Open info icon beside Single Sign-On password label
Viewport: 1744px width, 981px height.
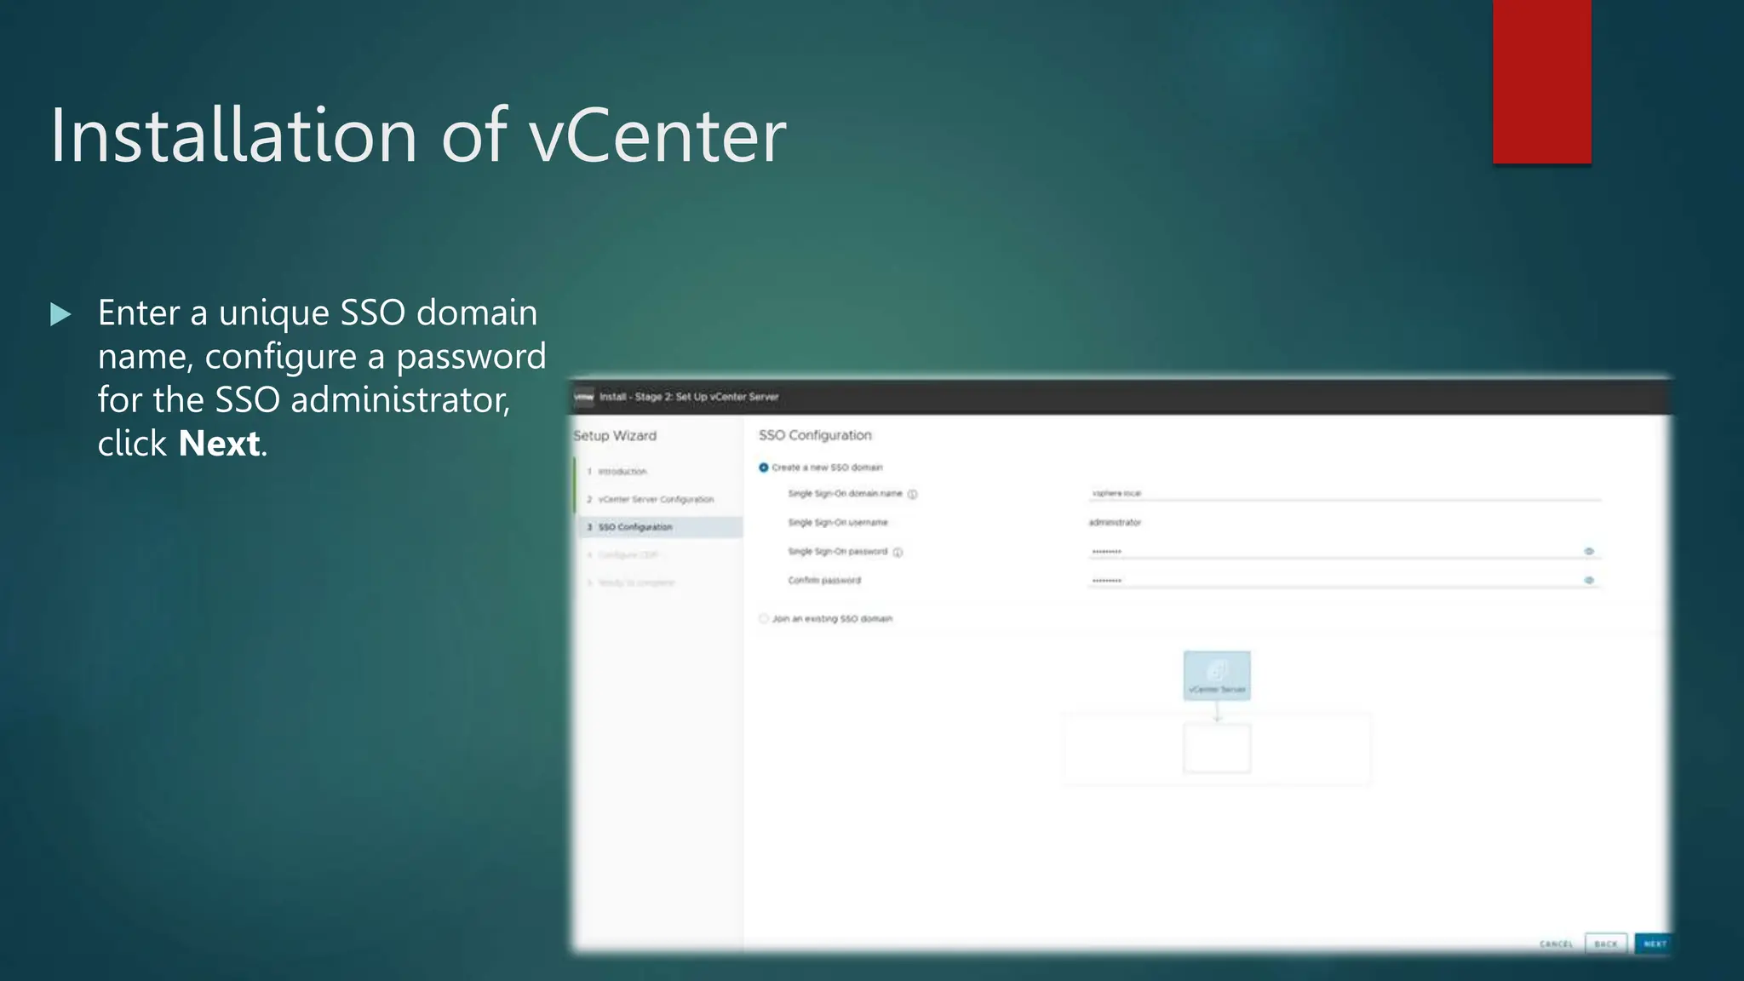[x=898, y=552]
